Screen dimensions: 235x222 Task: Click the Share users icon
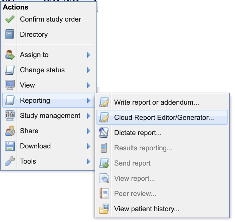tap(10, 131)
